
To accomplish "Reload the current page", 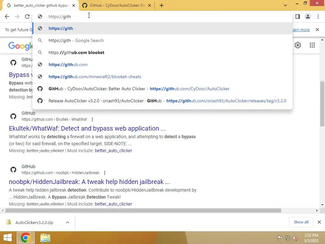I will (x=27, y=17).
